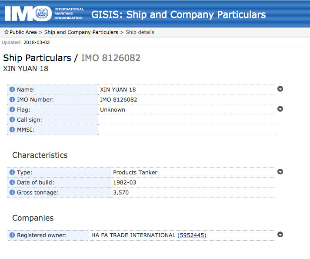Click the info icon beside Gross tonnage
Image resolution: width=310 pixels, height=259 pixels.
(x=12, y=192)
